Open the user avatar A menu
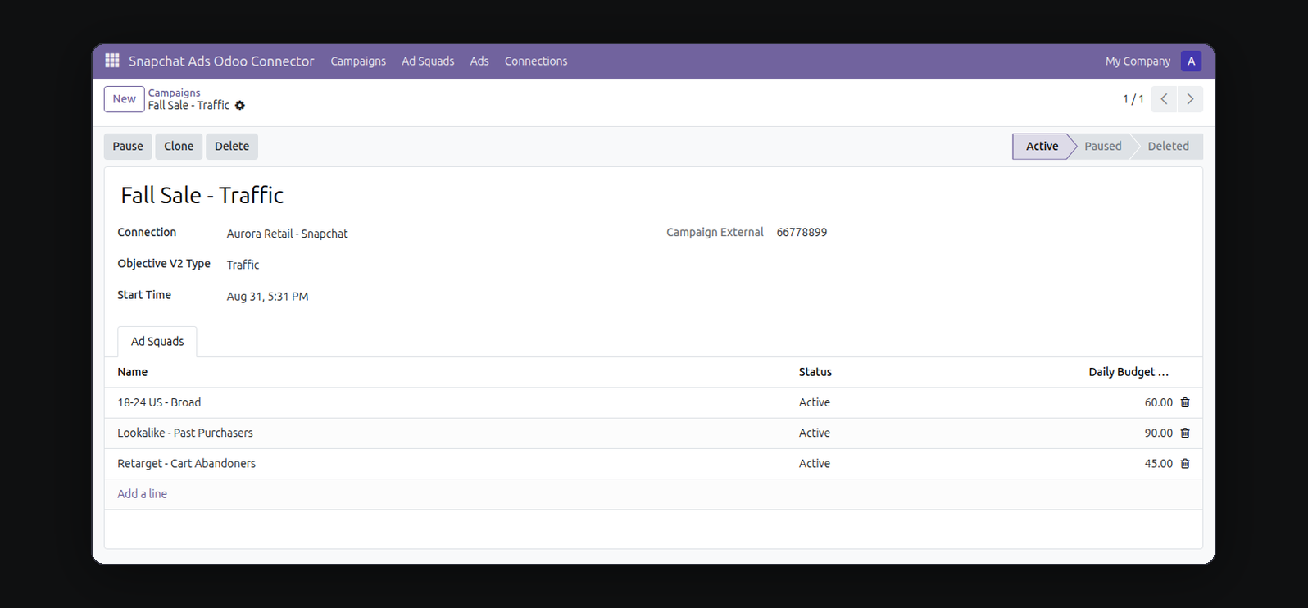 click(x=1191, y=61)
